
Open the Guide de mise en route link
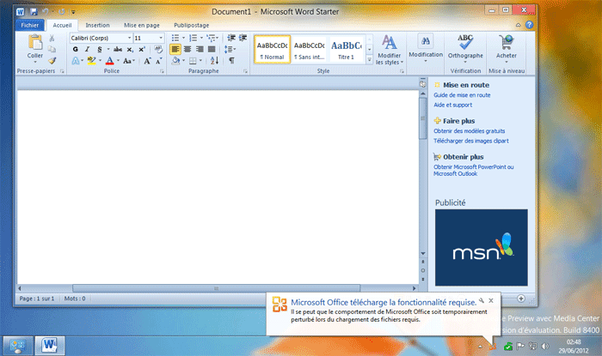[462, 95]
